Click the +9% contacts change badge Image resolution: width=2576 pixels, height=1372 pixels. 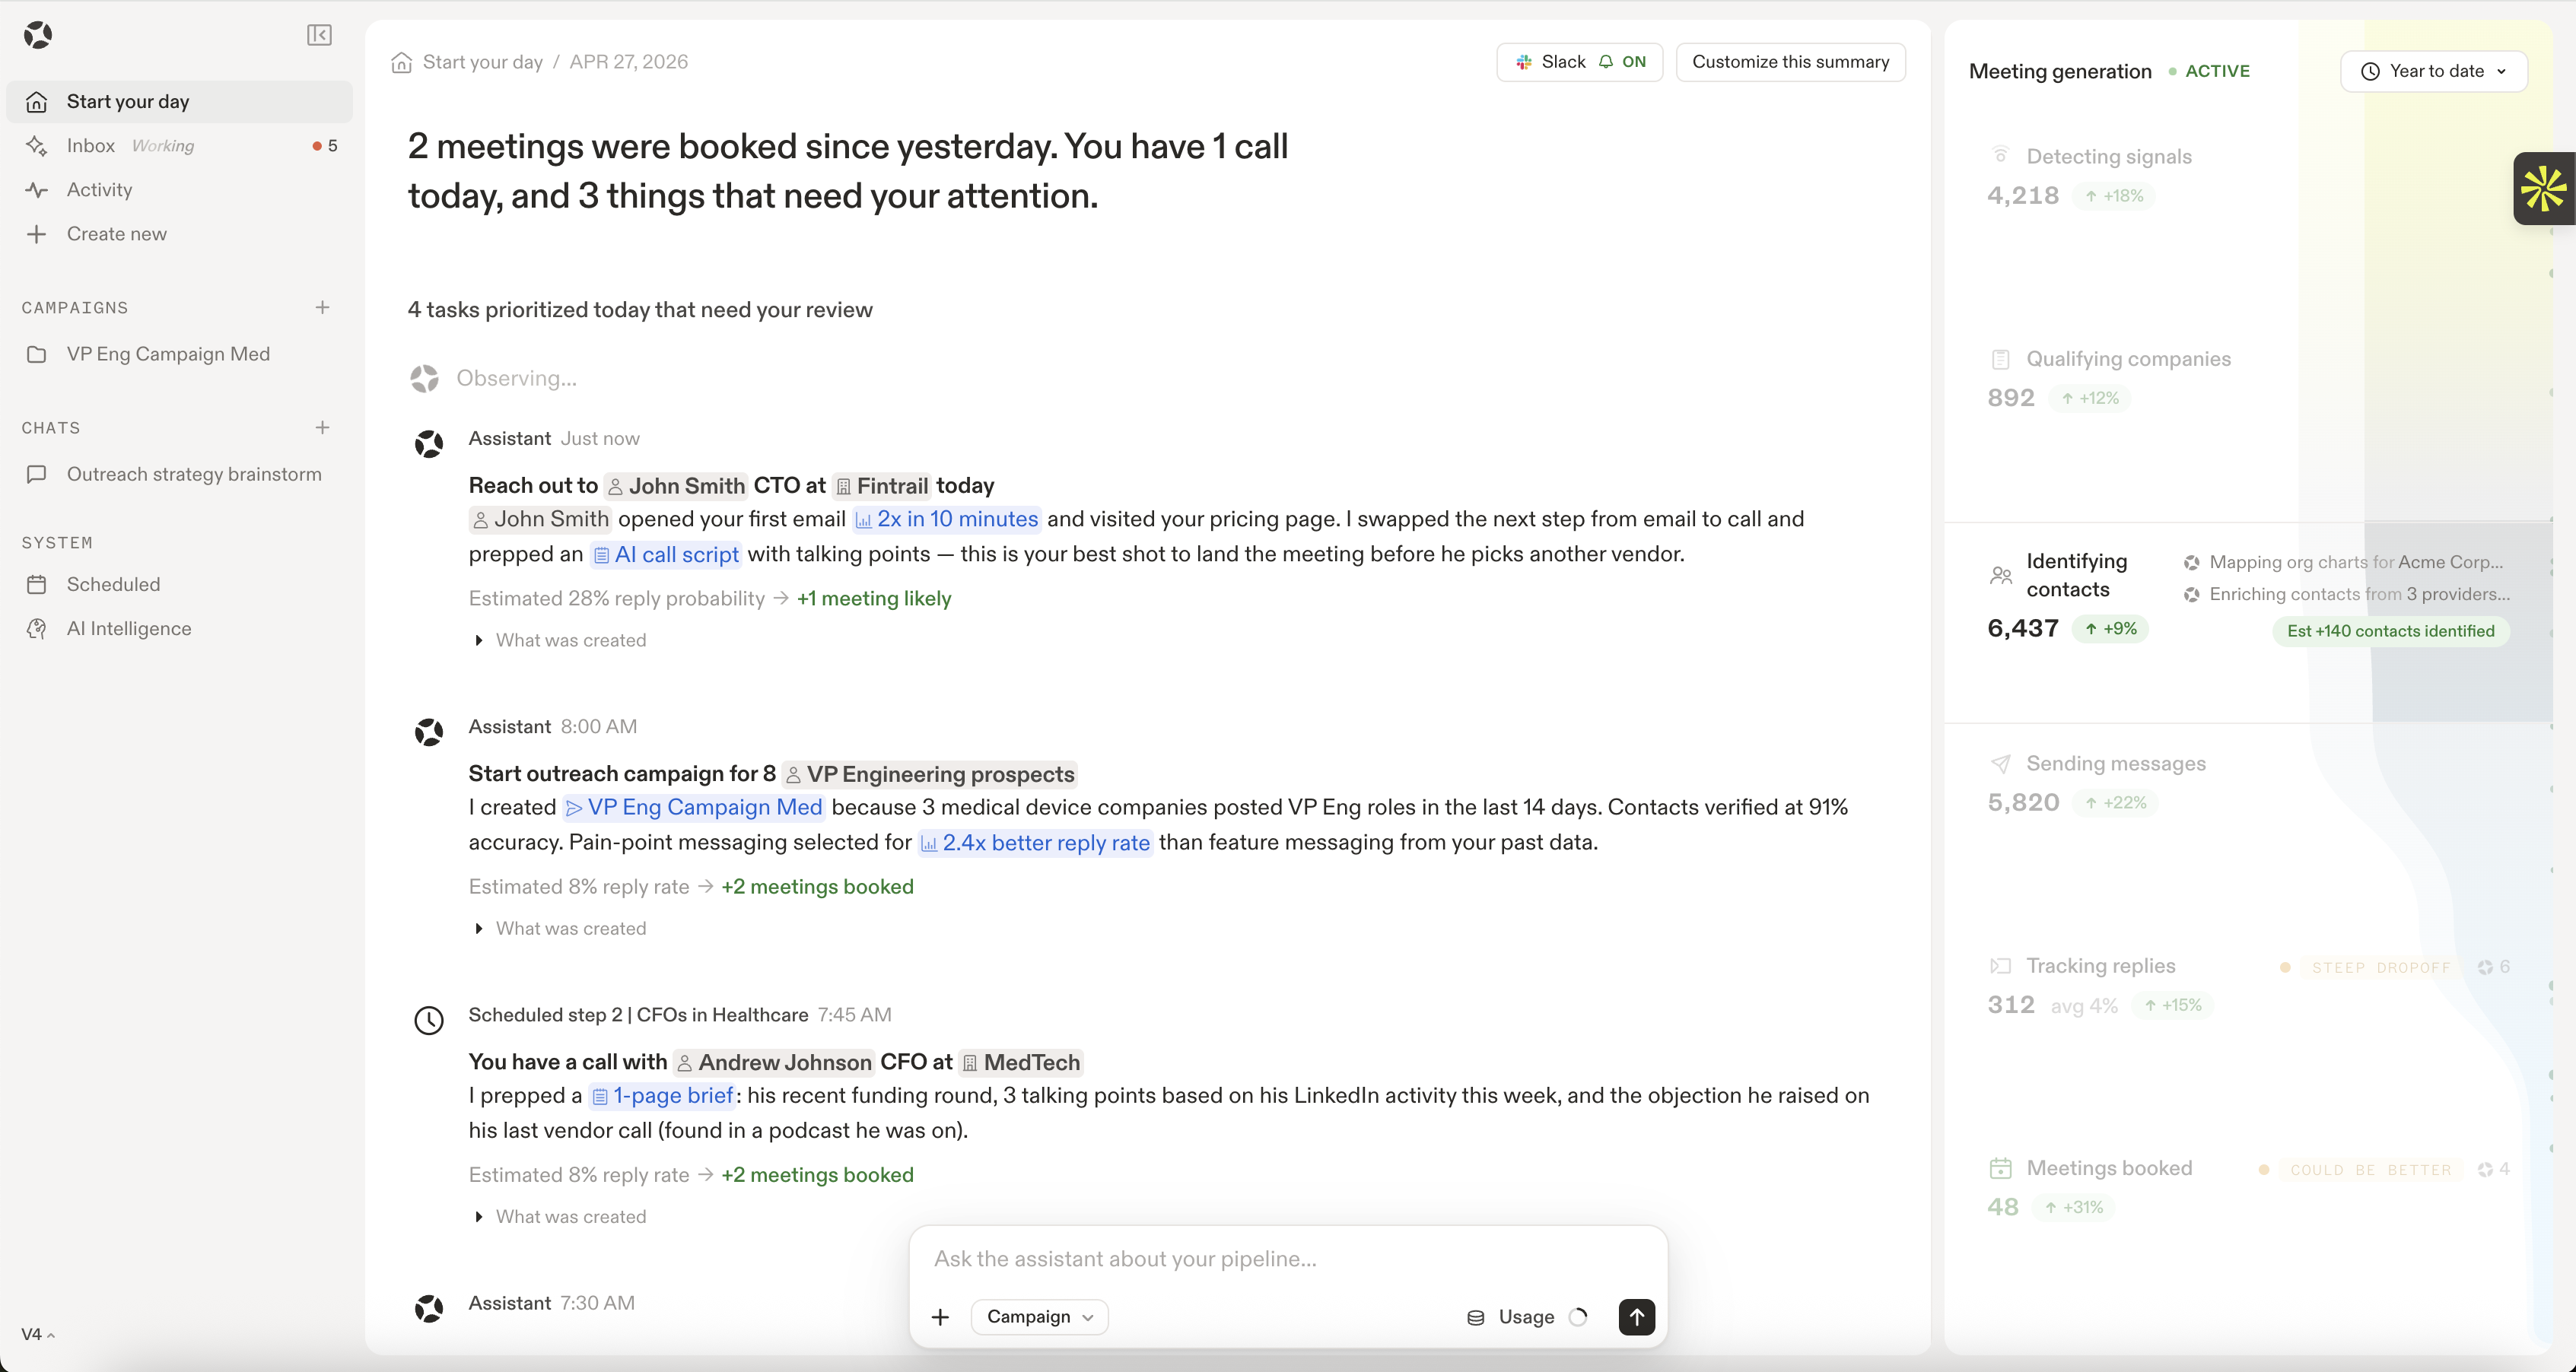pyautogui.click(x=2110, y=629)
